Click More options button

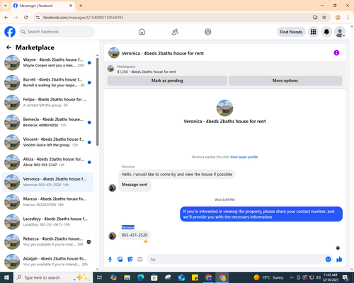click(285, 81)
